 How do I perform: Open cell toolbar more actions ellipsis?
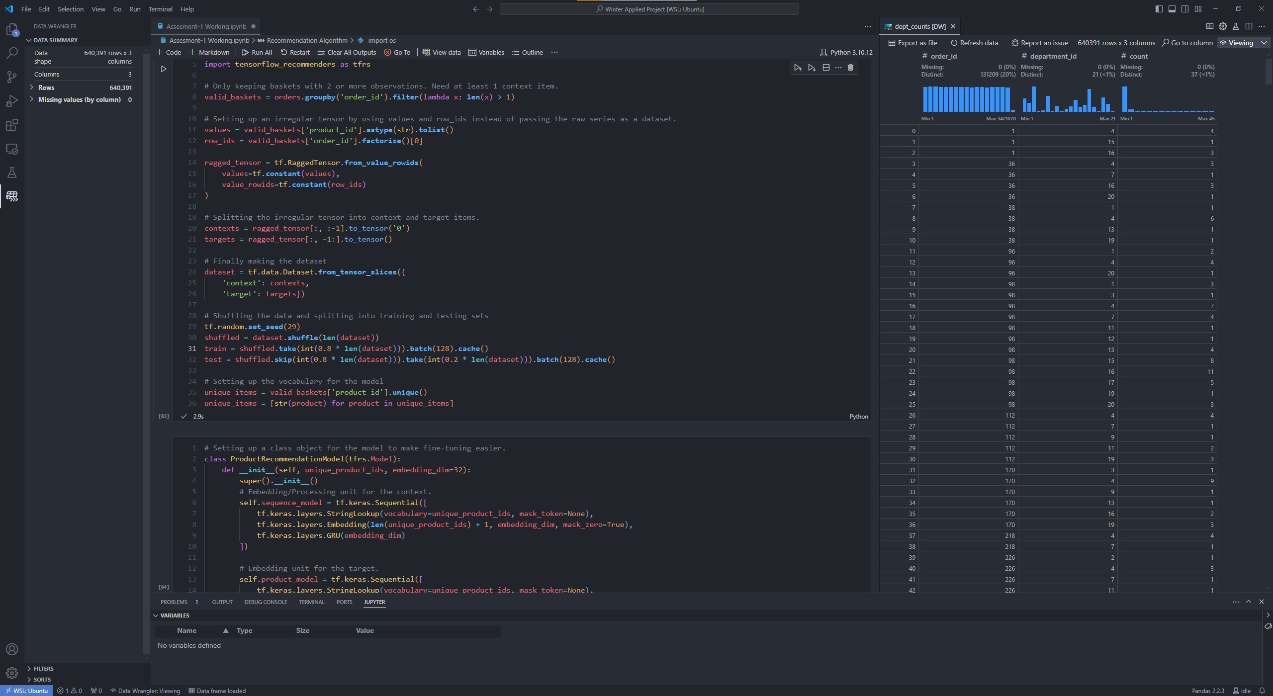click(x=838, y=68)
